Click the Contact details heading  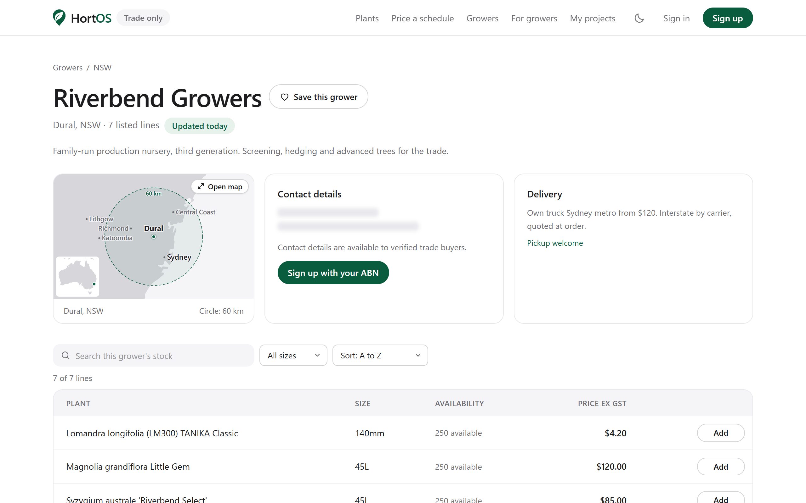pos(309,194)
